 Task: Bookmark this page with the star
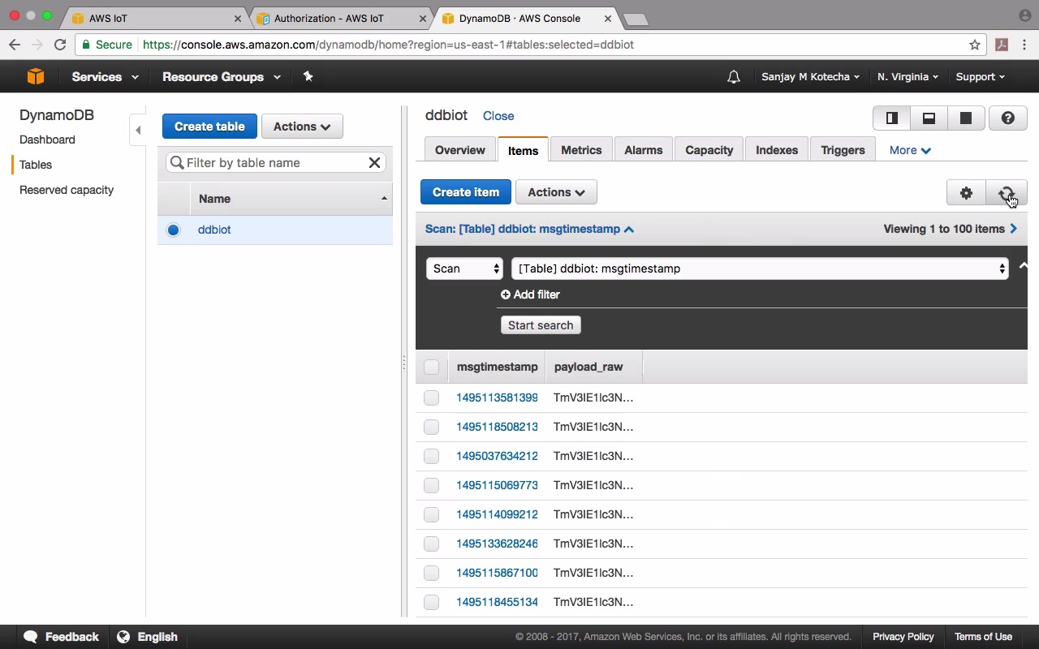point(975,45)
